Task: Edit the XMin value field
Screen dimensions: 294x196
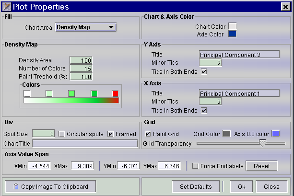Action: (39, 166)
